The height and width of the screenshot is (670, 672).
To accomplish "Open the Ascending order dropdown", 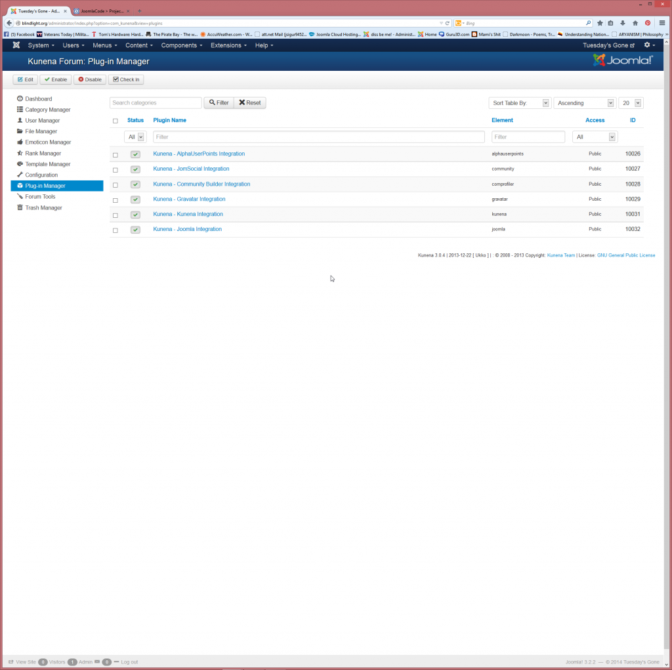I will [x=585, y=103].
